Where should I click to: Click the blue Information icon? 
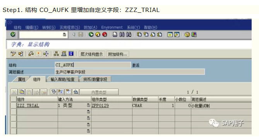[71, 54]
